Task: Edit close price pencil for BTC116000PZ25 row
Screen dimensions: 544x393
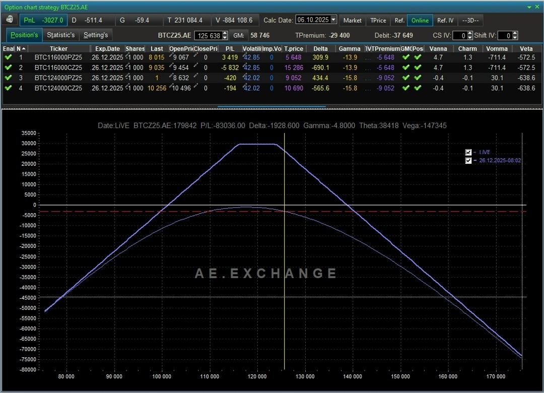Action: [x=196, y=55]
